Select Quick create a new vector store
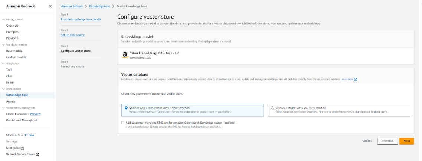Screen dimensions: 422x161 tap(126, 108)
